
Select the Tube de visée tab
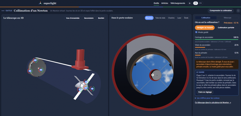tap(160, 18)
